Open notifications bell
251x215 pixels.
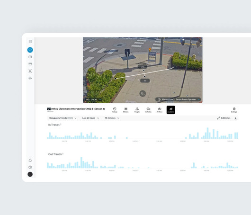(30, 160)
